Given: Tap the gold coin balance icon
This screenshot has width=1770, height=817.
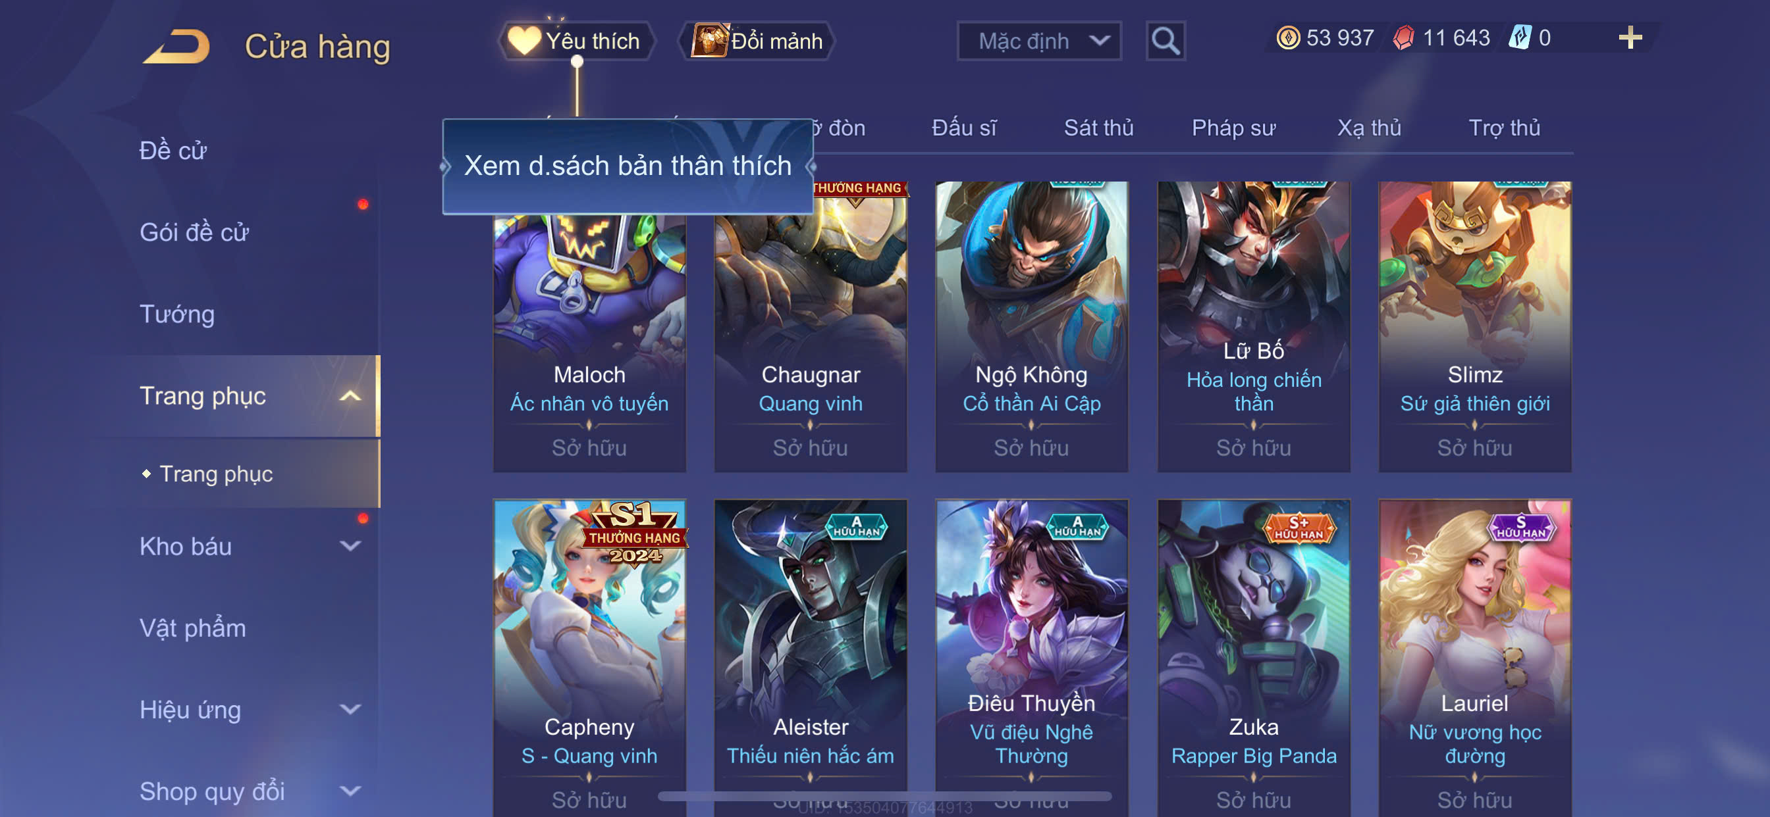Looking at the screenshot, I should pyautogui.click(x=1287, y=37).
